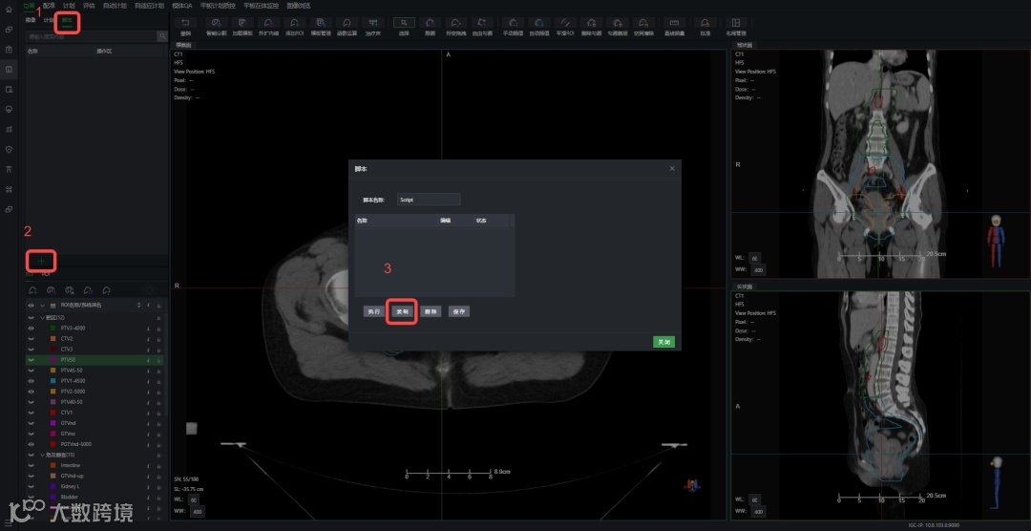Toggle visibility of CTV1 ROI
The image size is (1031, 531).
[31, 413]
